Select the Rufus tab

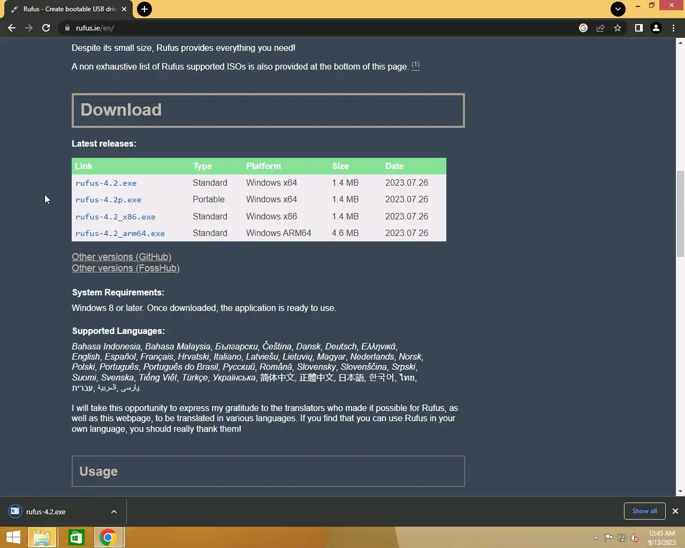(68, 9)
